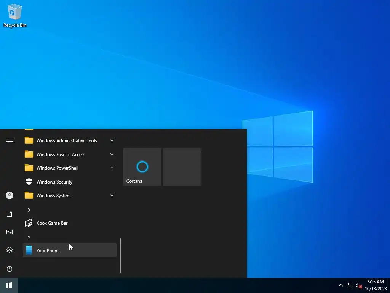The width and height of the screenshot is (390, 293).
Task: Open Documents icon in Start sidebar
Action: 10,214
